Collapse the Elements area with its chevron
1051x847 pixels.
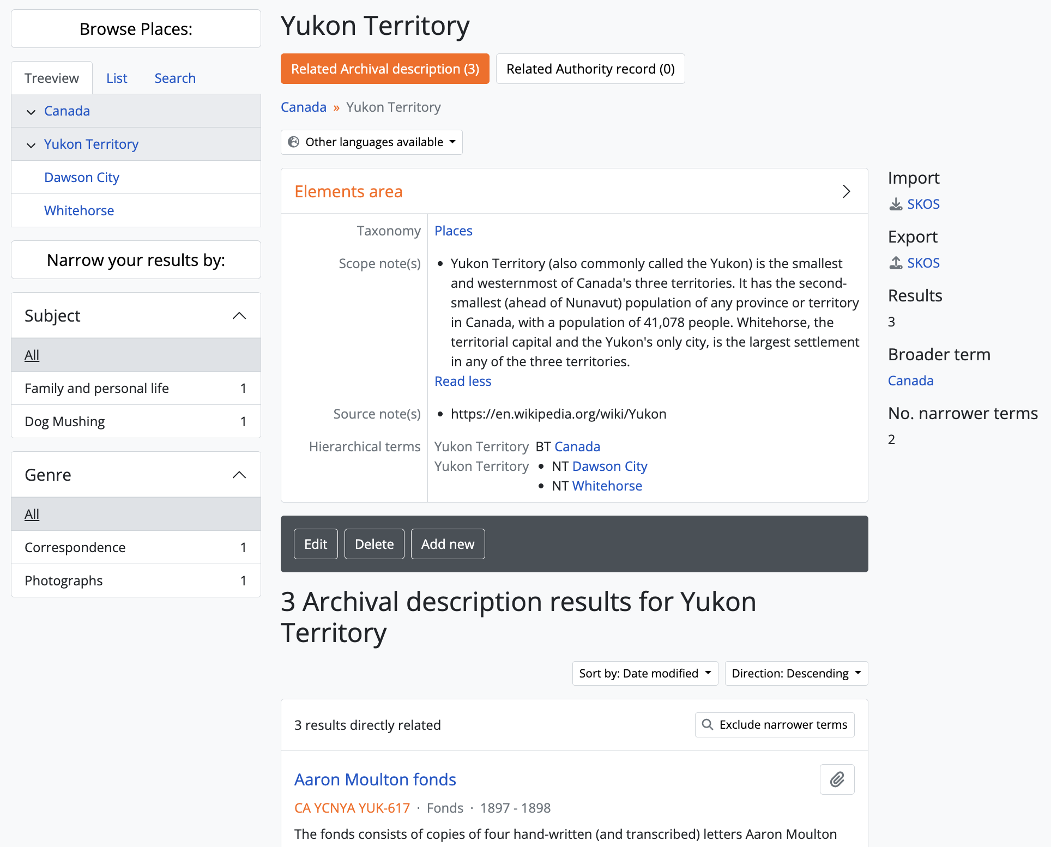click(x=846, y=191)
